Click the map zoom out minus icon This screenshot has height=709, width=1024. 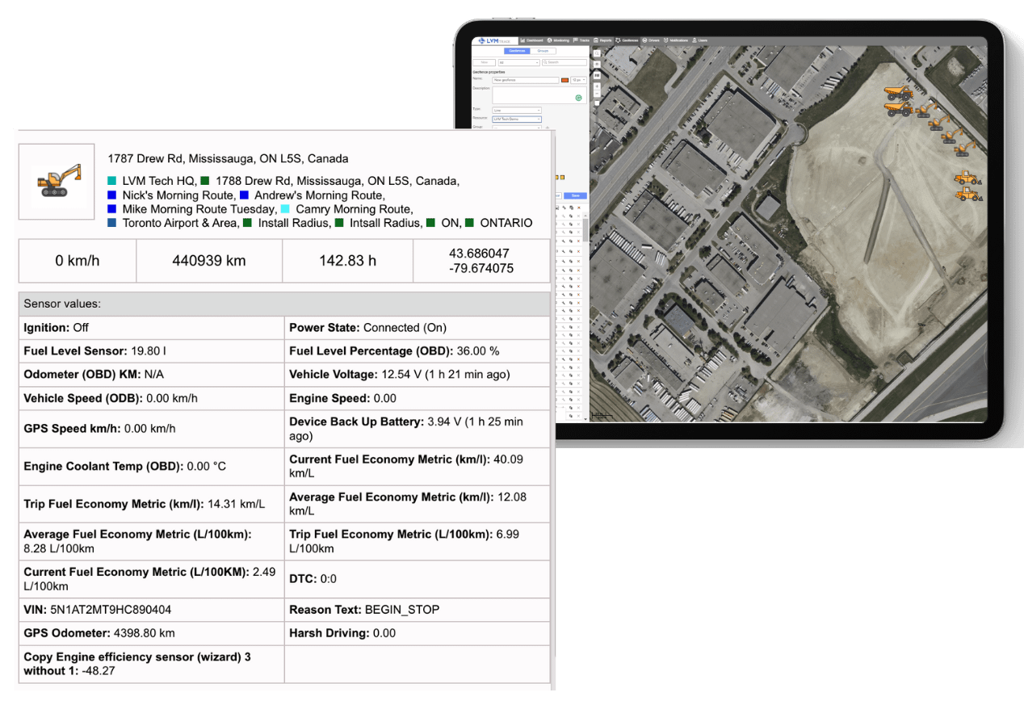[x=597, y=94]
